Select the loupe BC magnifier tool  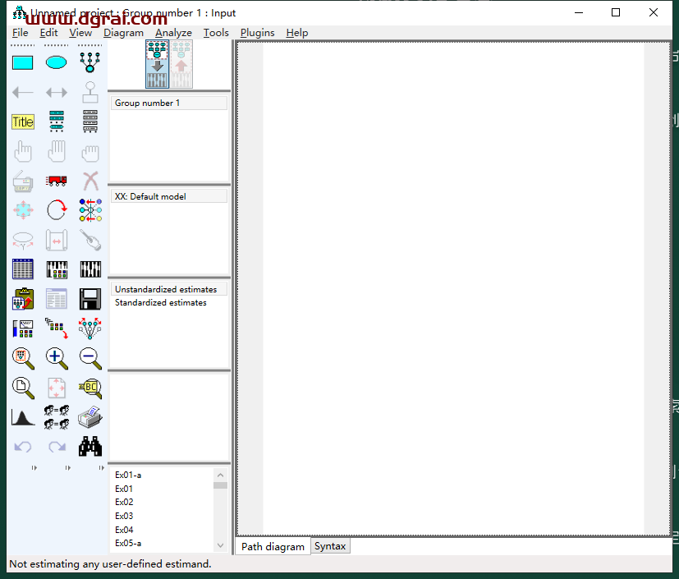(90, 388)
